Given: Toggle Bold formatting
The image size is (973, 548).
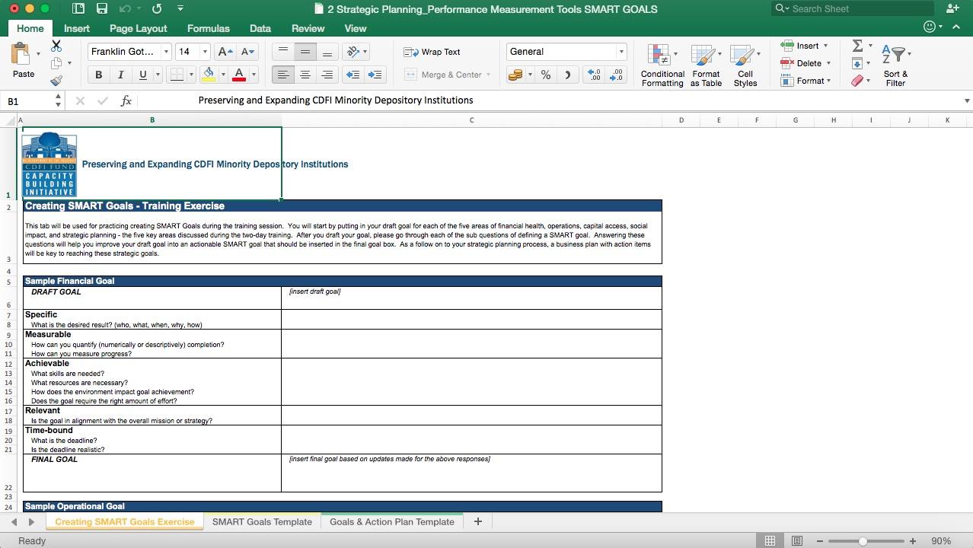Looking at the screenshot, I should click(98, 75).
